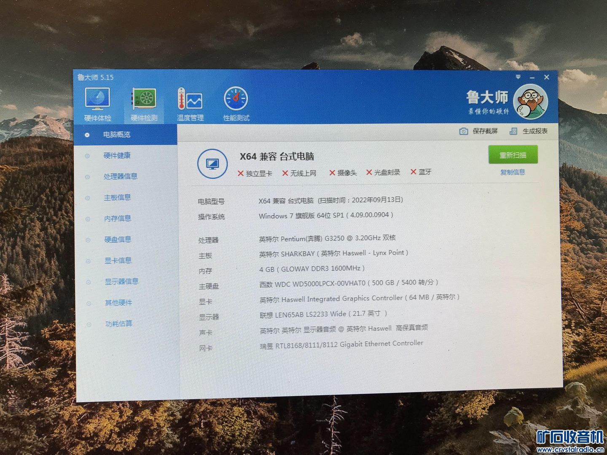Click the red X next to 无线上网
The width and height of the screenshot is (607, 455).
[285, 173]
